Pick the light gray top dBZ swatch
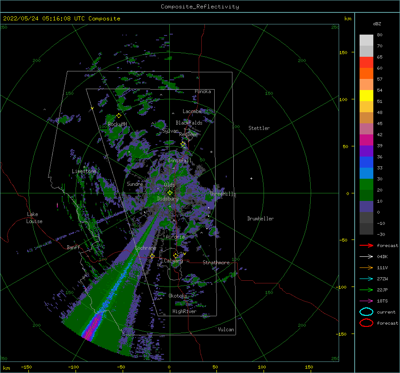This screenshot has height=373, width=400. click(366, 40)
